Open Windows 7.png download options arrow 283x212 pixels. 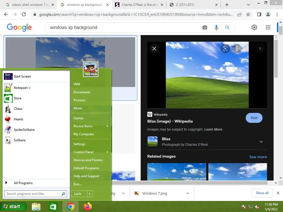pyautogui.click(x=188, y=193)
